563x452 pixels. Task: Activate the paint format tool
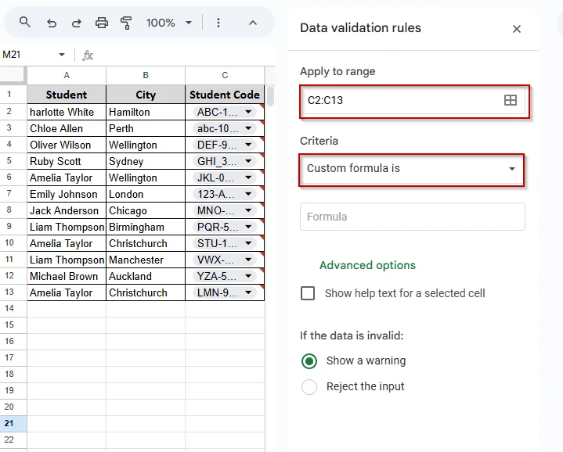click(x=126, y=23)
